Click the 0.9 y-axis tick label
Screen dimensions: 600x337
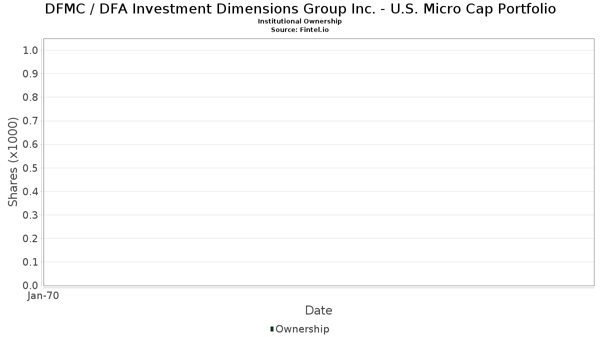tap(30, 74)
